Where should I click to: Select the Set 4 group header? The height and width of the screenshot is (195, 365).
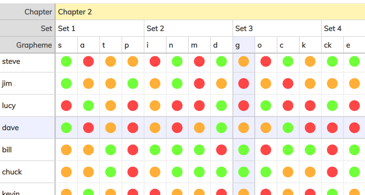(x=343, y=28)
